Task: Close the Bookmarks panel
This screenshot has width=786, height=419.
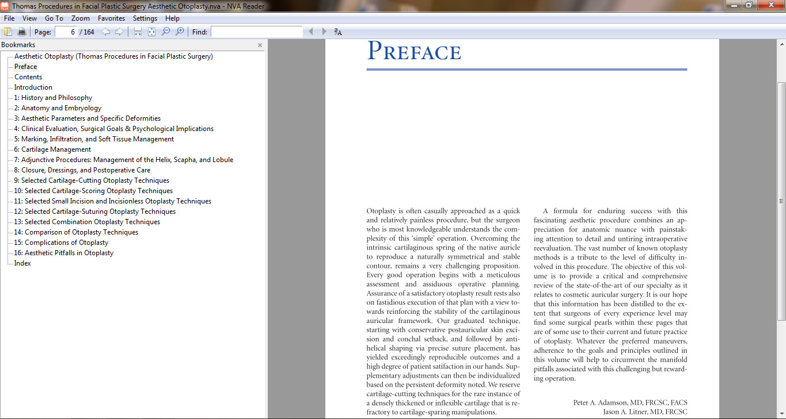Action: pyautogui.click(x=260, y=45)
